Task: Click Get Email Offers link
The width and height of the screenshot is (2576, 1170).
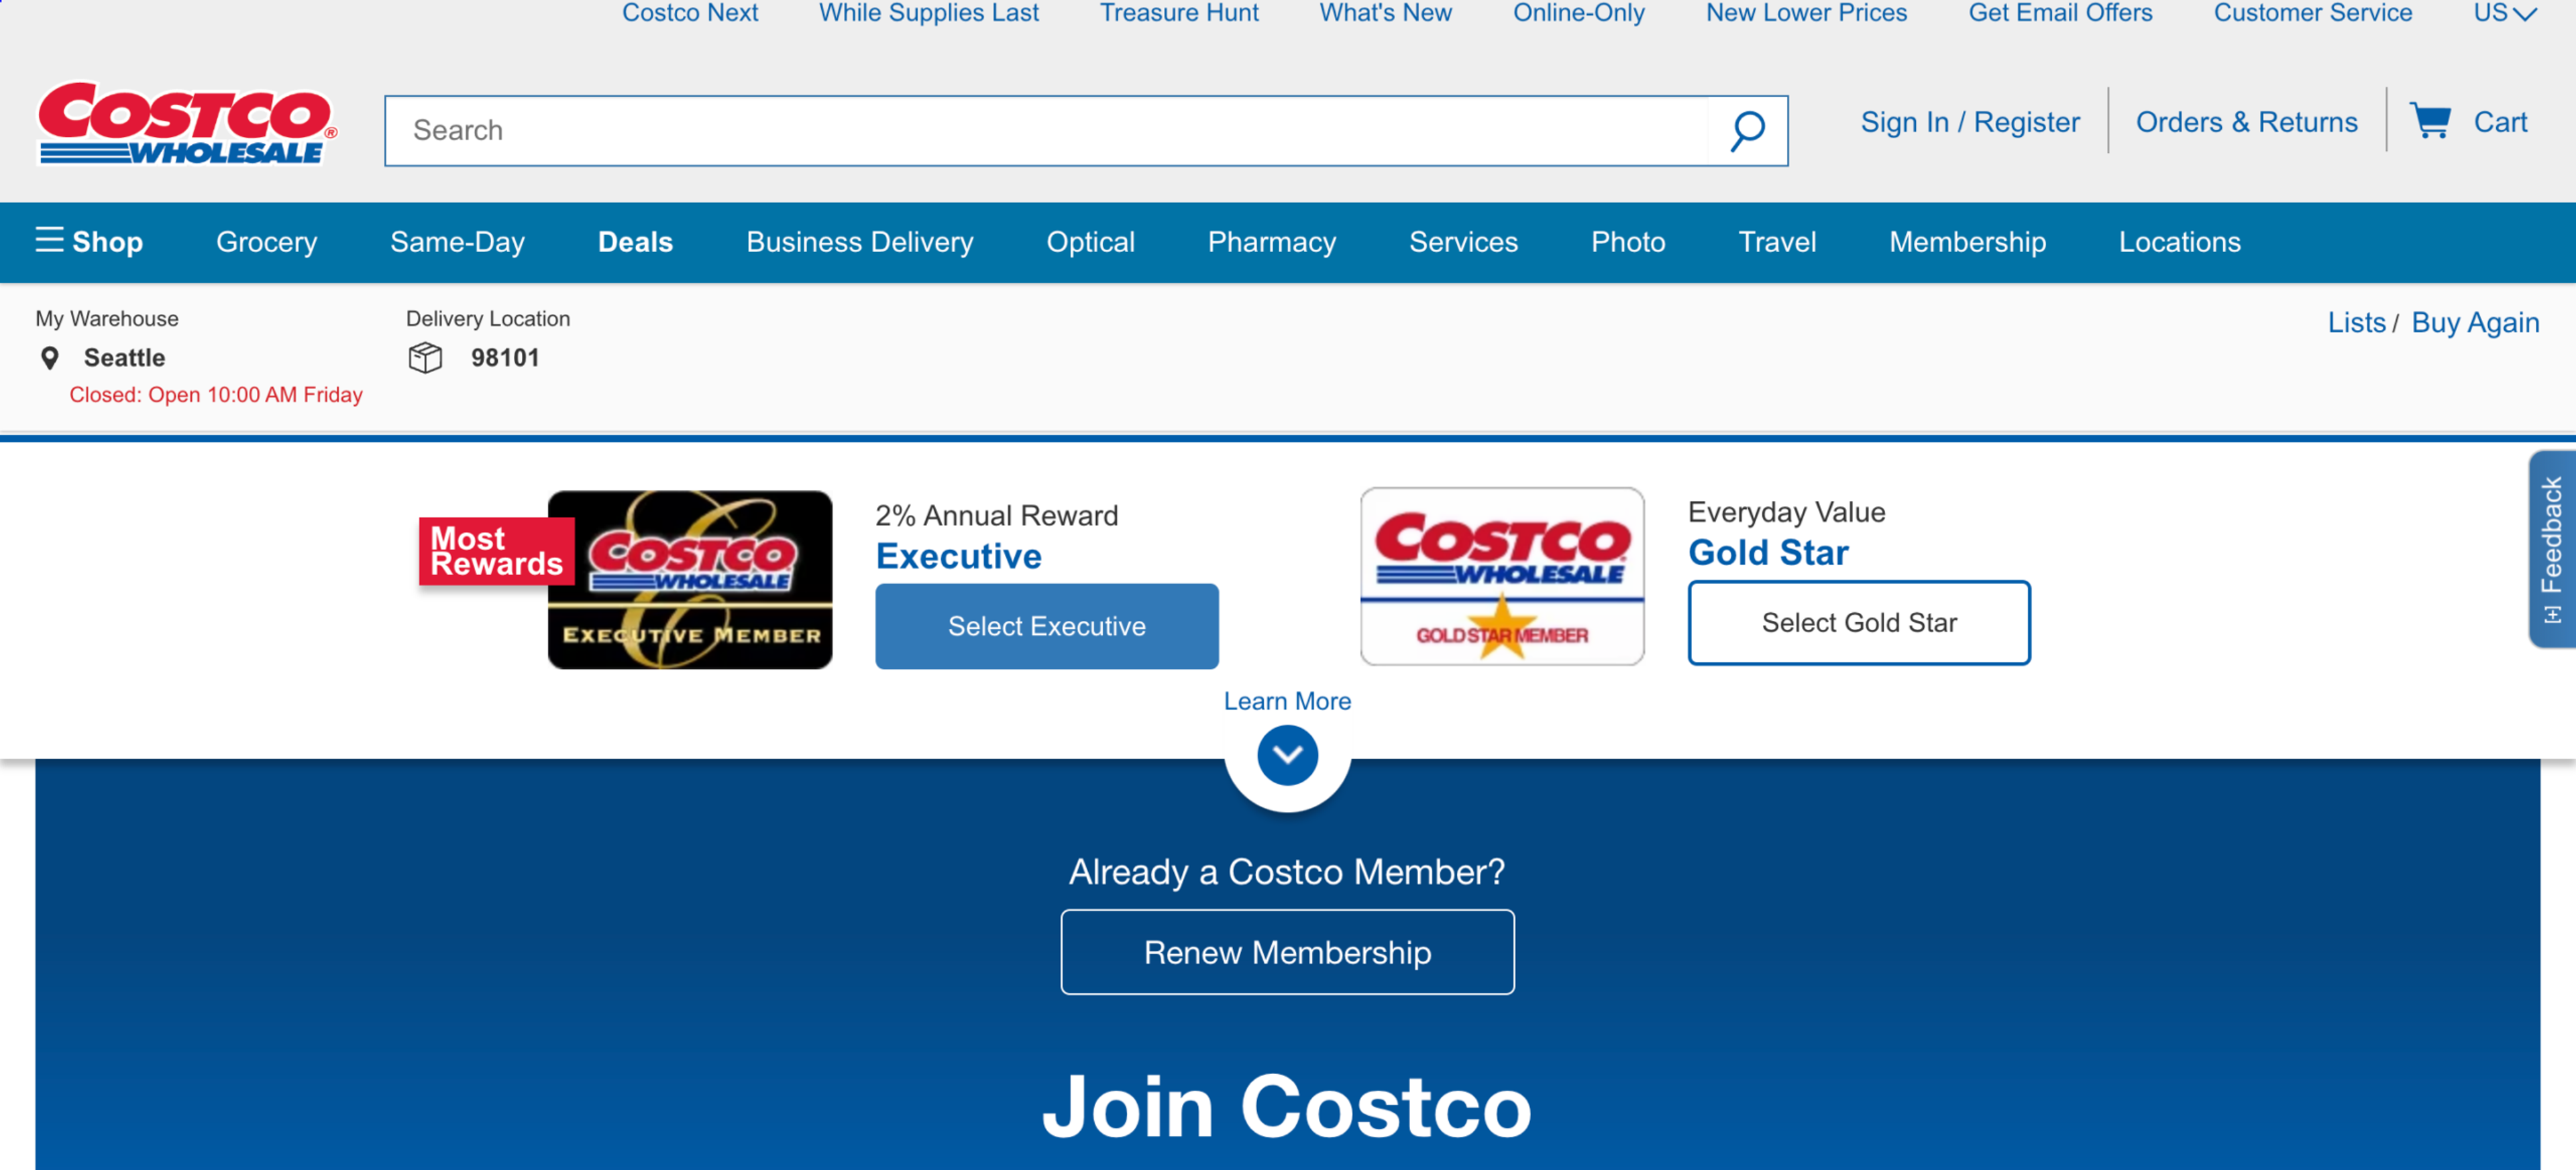Action: tap(2060, 13)
